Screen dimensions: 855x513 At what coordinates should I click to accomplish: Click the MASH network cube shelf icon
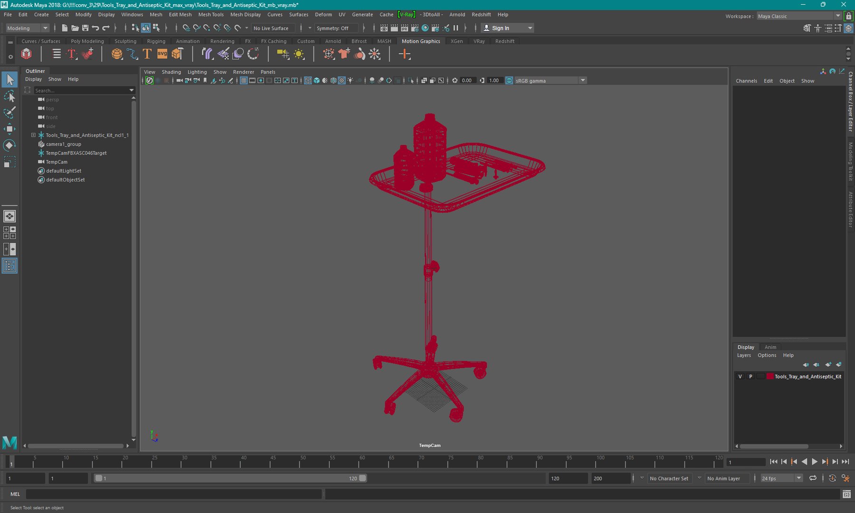[x=27, y=54]
